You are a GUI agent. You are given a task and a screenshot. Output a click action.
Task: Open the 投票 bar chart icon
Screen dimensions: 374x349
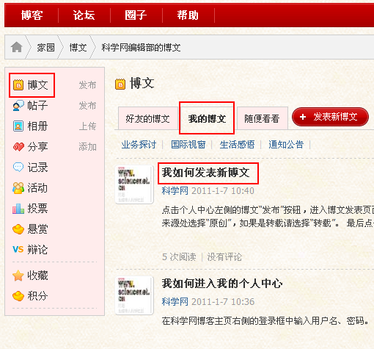[x=18, y=209]
